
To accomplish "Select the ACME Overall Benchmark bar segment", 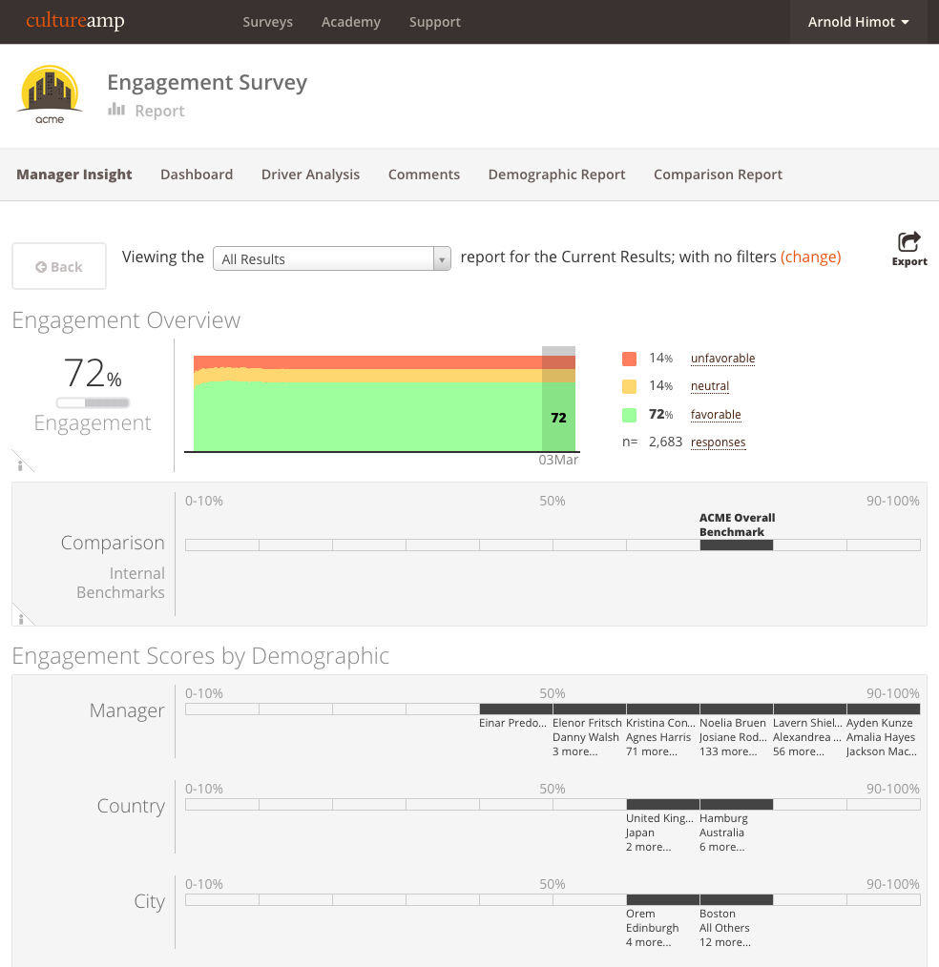I will [736, 545].
